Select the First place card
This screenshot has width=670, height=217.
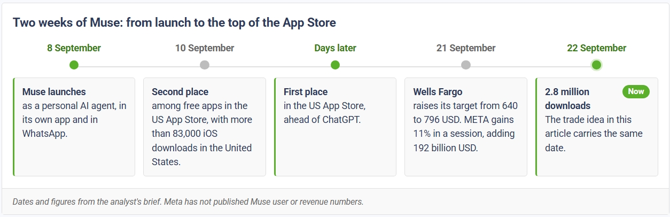335,127
